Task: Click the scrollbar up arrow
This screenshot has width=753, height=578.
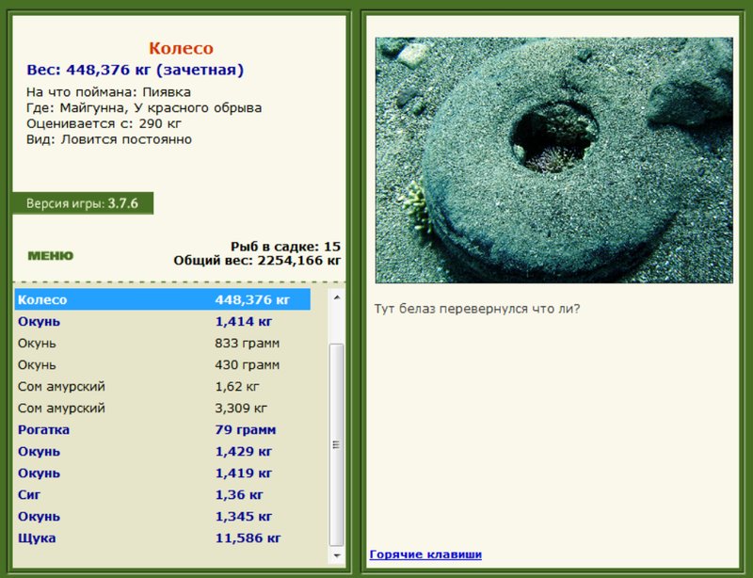Action: tap(337, 297)
